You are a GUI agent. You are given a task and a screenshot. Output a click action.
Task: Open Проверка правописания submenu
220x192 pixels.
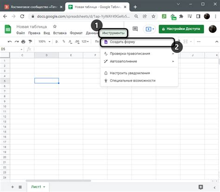point(139,54)
